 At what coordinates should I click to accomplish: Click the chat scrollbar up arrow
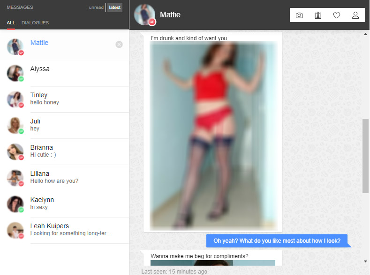pos(365,34)
